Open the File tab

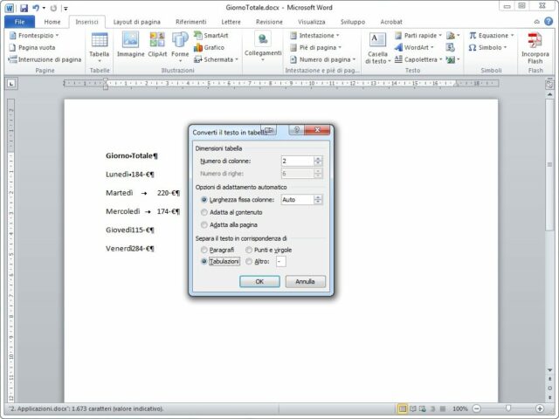point(19,20)
